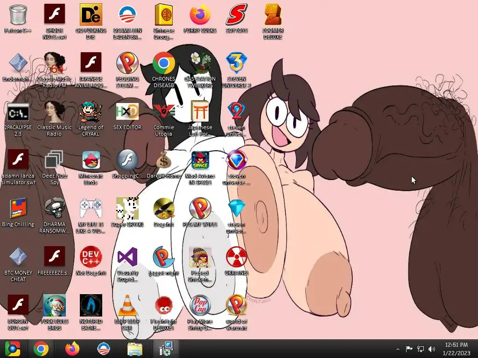Select the BURGIN OUT.swf Flash file
This screenshot has width=478, height=358.
coord(18,305)
